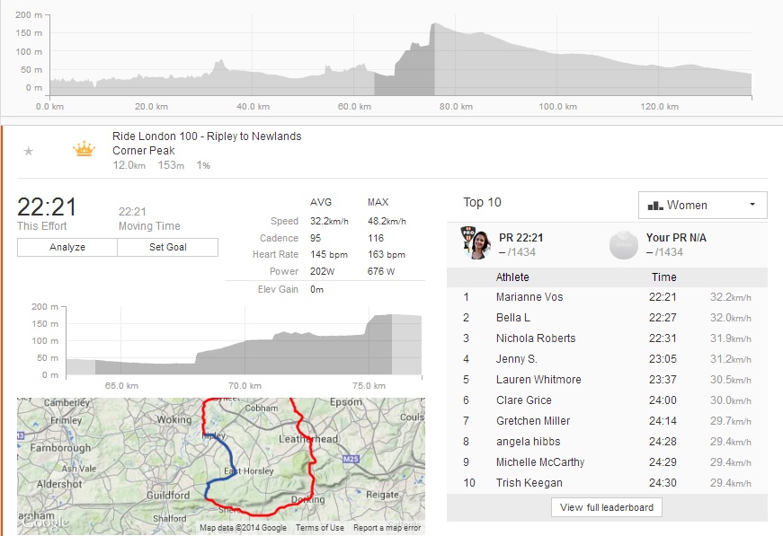This screenshot has width=783, height=536.
Task: Click Trish Keegan's leaderboard entry
Action: coord(529,483)
